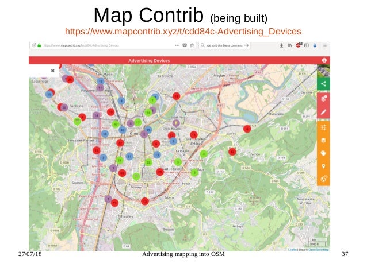Open the orange grid/tiles selector icon
The width and height of the screenshot is (367, 275).
click(x=323, y=127)
